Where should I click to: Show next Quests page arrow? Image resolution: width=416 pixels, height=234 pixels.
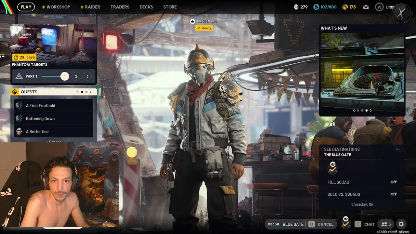[x=90, y=92]
